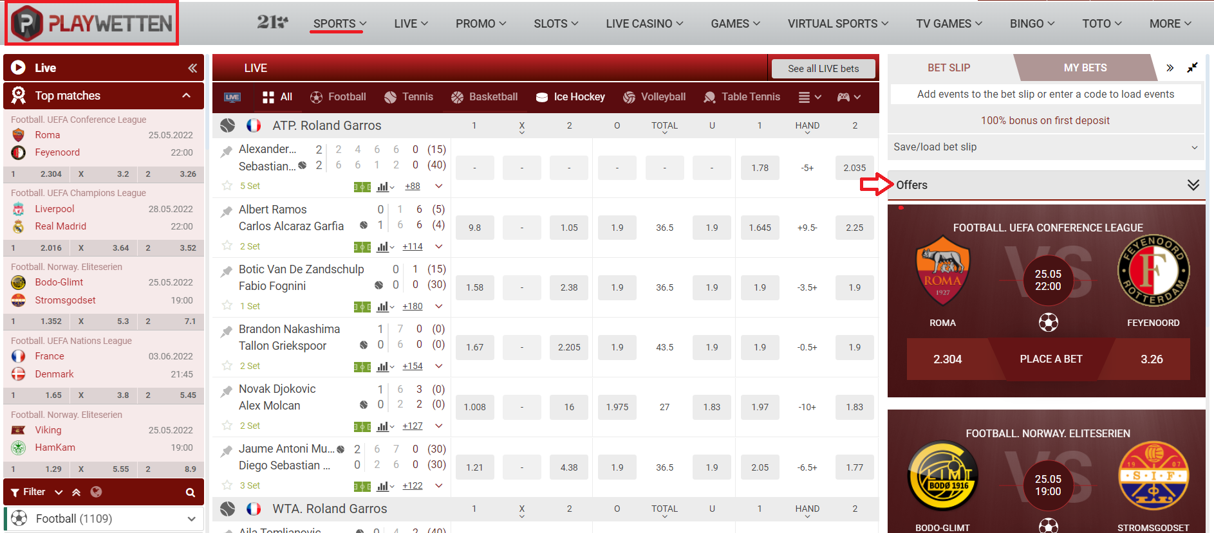
Task: Collapse the Live sidebar with double arrow
Action: (192, 68)
